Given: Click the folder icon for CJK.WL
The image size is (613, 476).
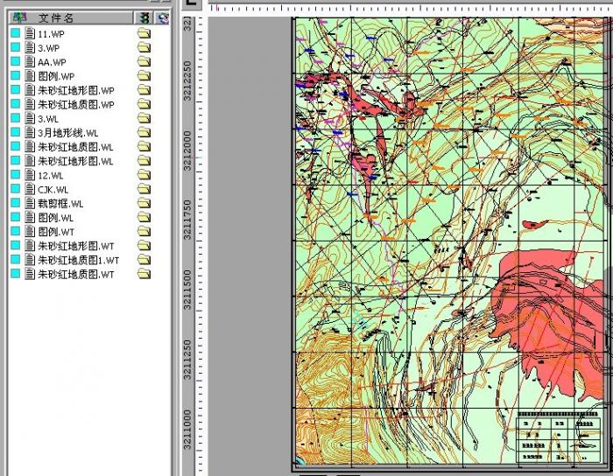Looking at the screenshot, I should click(144, 189).
